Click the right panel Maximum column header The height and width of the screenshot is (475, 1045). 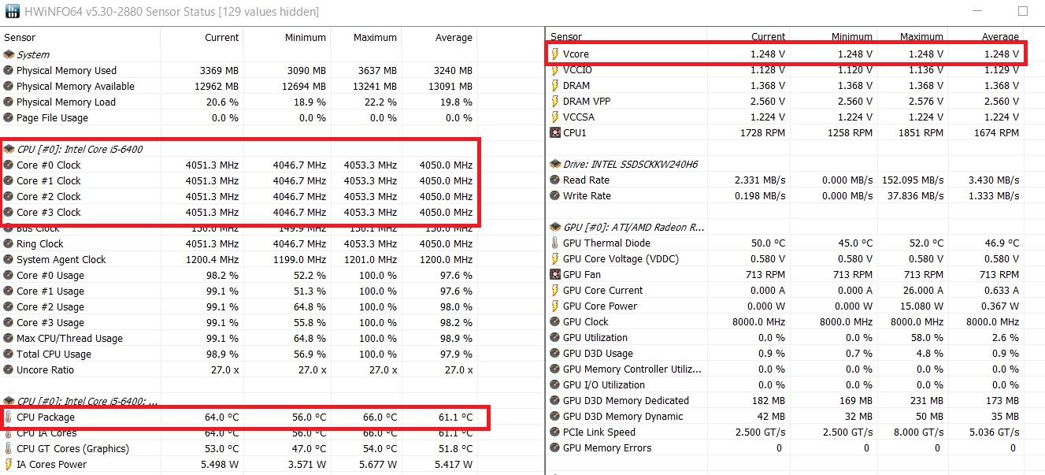[912, 36]
